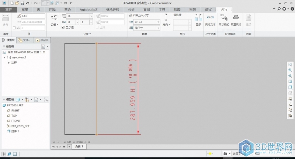Open the 孔 tolerance table type dropdown
Viewport: 295px width, 159px height.
pos(91,16)
